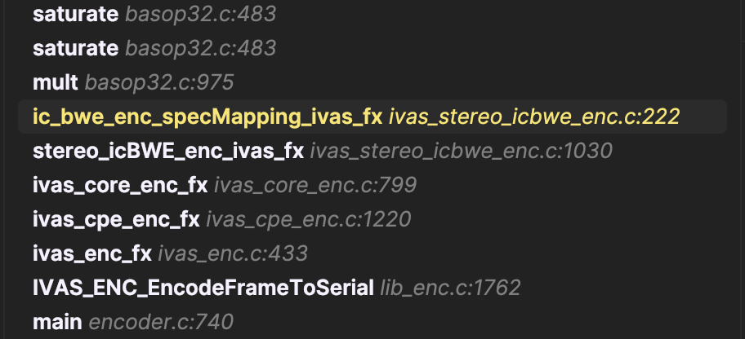Click basop32.c:483 in the lower saturate row

pyautogui.click(x=200, y=48)
